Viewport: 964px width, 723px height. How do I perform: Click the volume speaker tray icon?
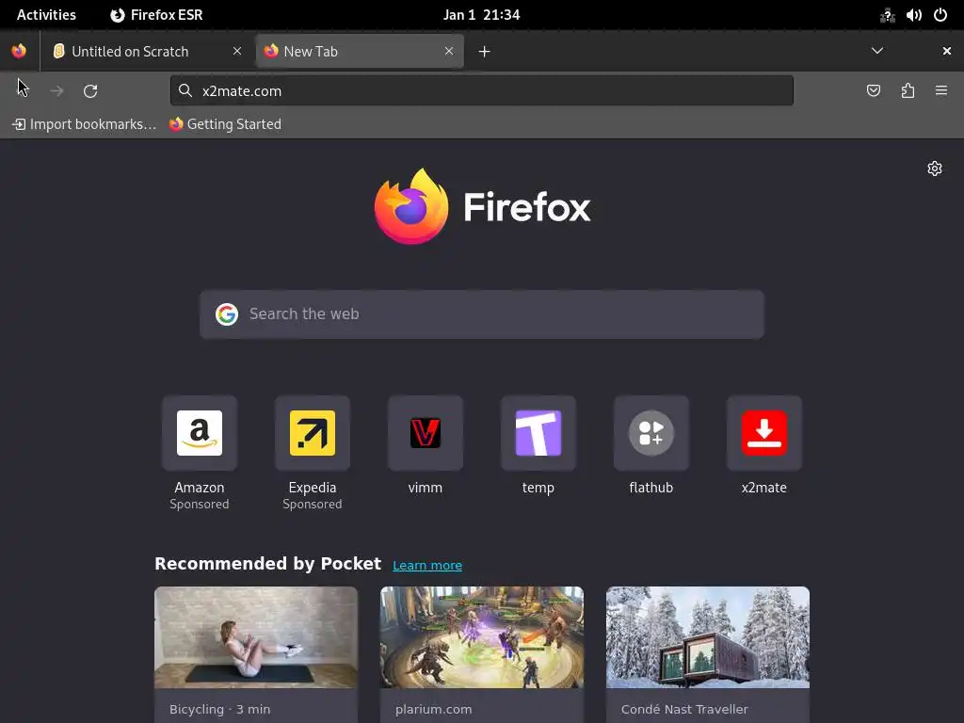[x=913, y=15]
